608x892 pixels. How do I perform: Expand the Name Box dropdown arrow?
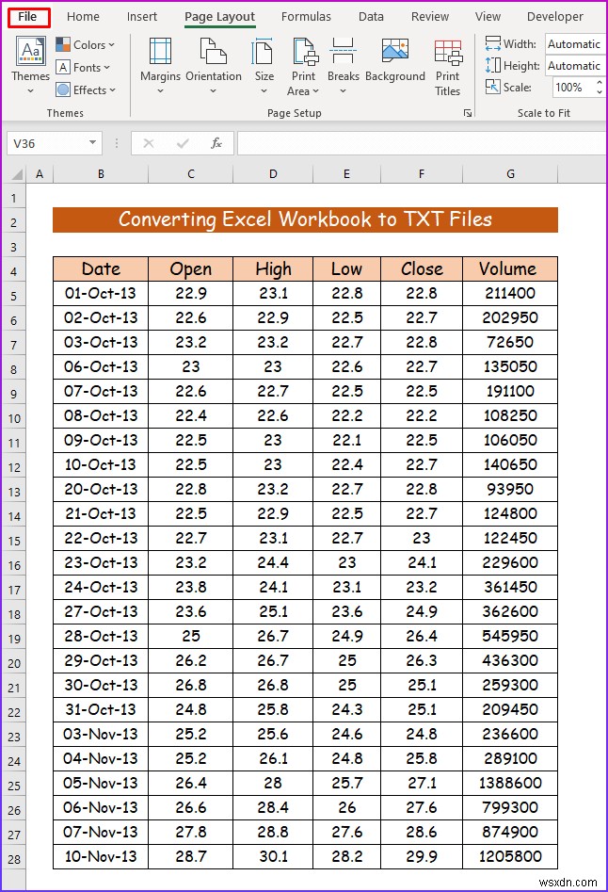click(92, 143)
